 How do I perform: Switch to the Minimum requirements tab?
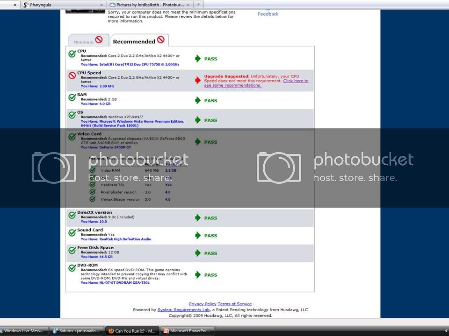tap(88, 40)
